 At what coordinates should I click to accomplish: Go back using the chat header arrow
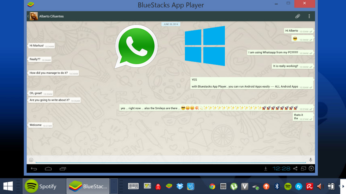(x=28, y=16)
